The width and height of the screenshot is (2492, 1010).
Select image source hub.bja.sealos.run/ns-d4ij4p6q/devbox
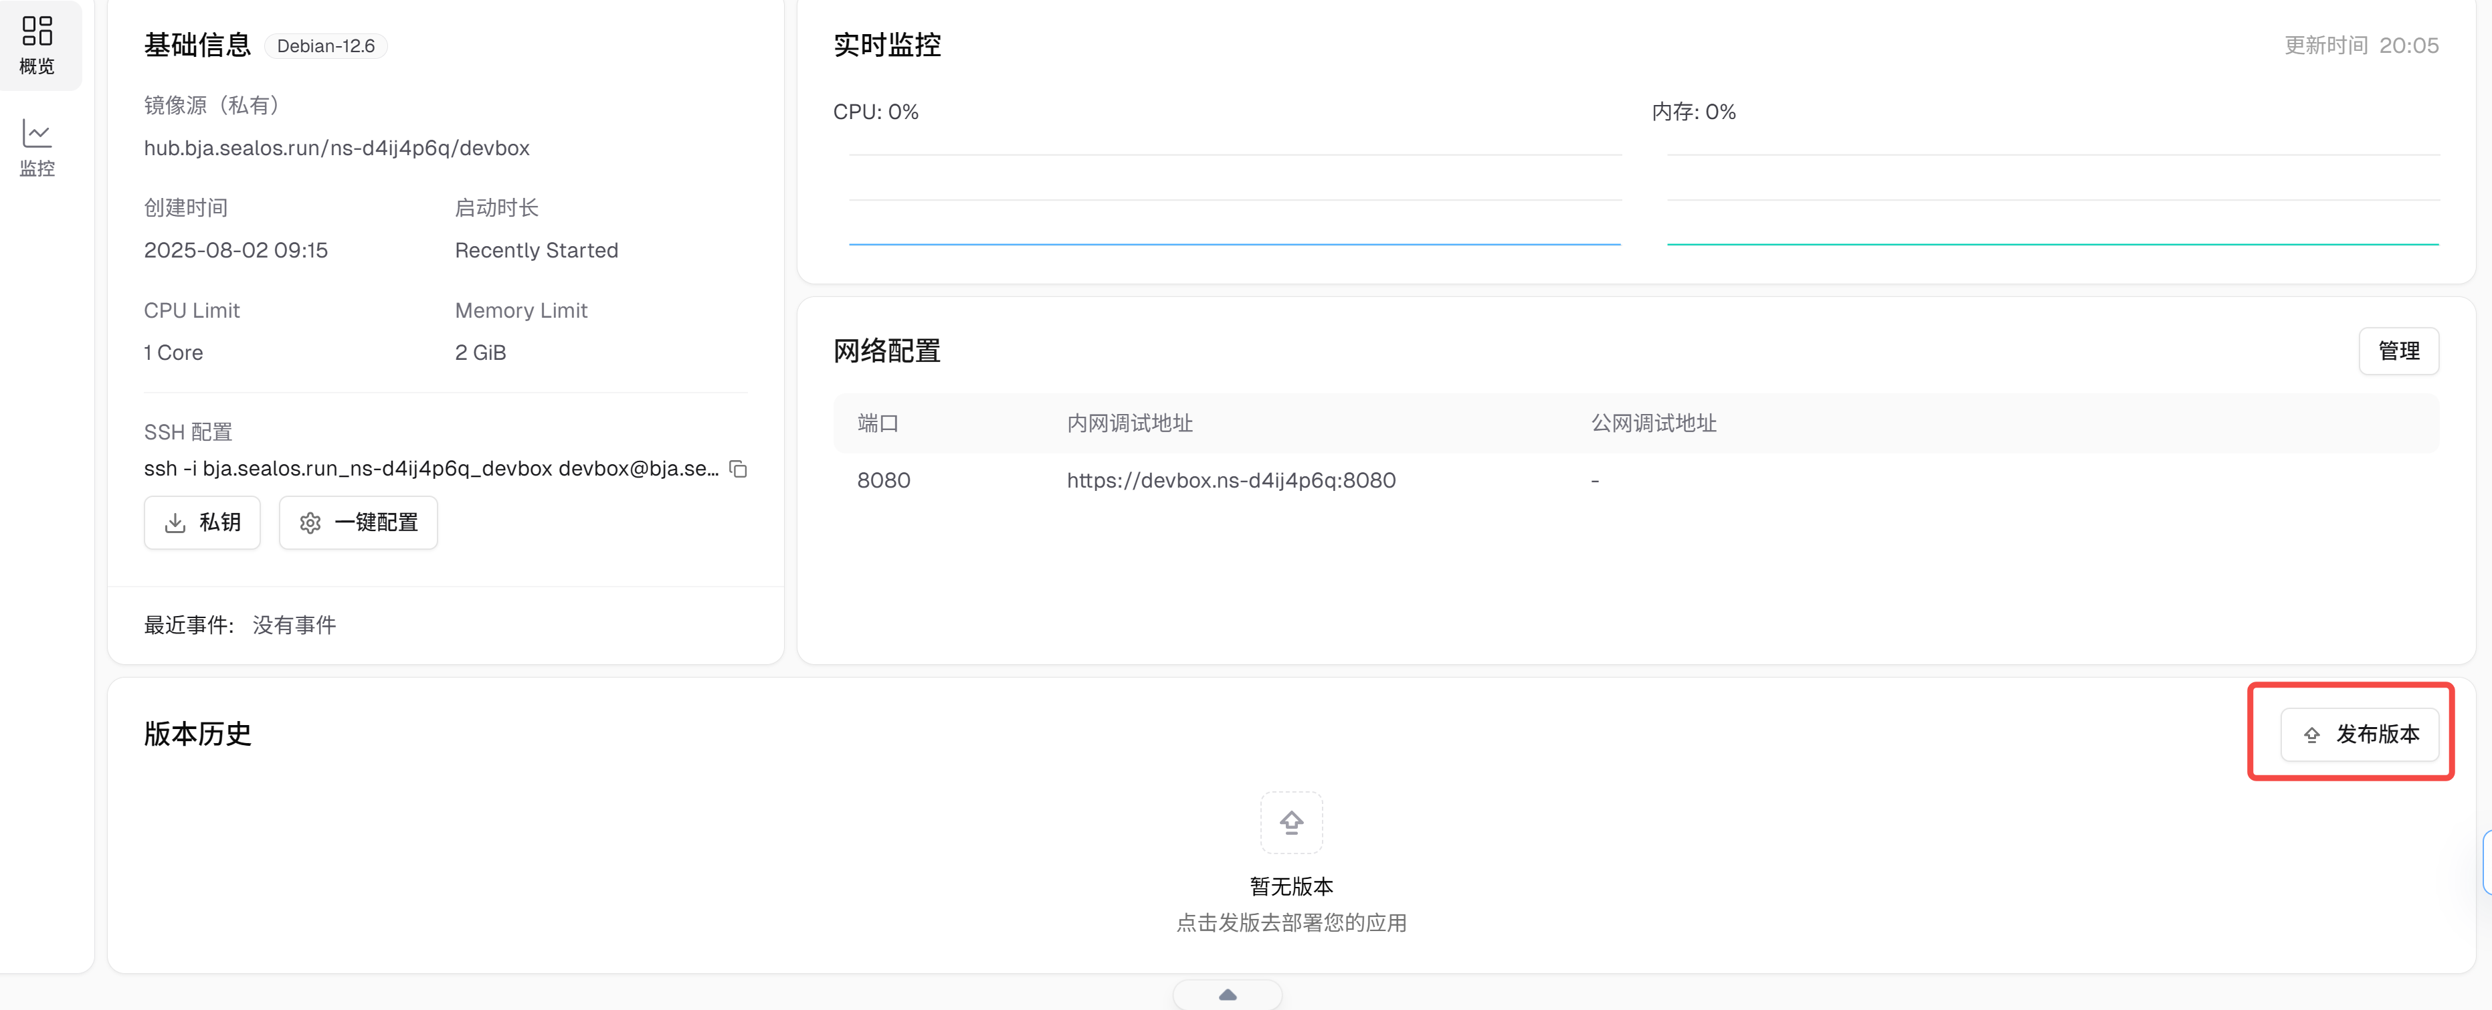(337, 148)
